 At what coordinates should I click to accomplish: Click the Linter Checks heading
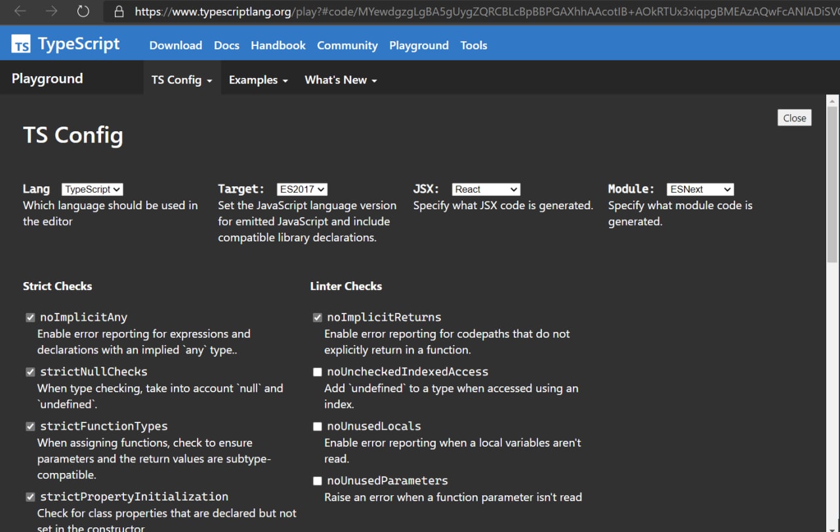(346, 286)
